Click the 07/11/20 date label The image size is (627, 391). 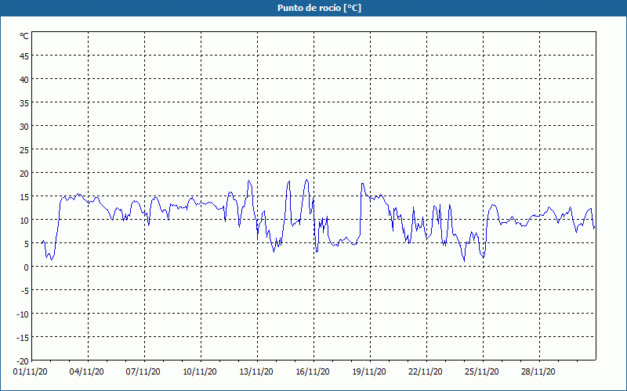tap(143, 372)
